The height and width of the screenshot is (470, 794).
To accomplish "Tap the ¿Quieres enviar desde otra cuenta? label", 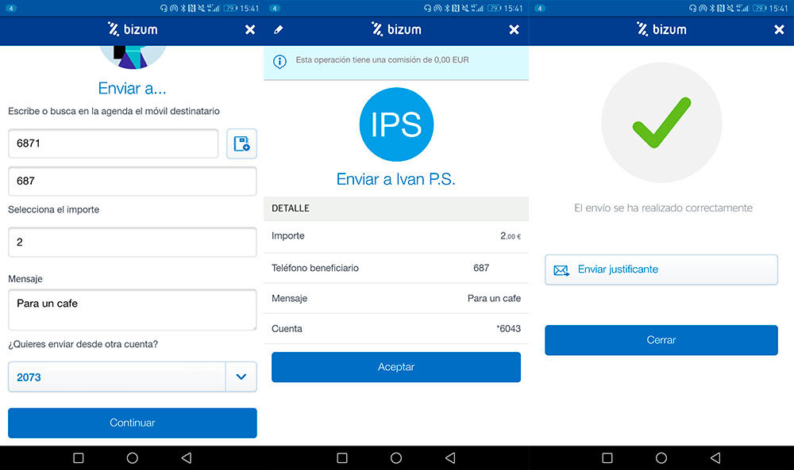I will pos(83,344).
